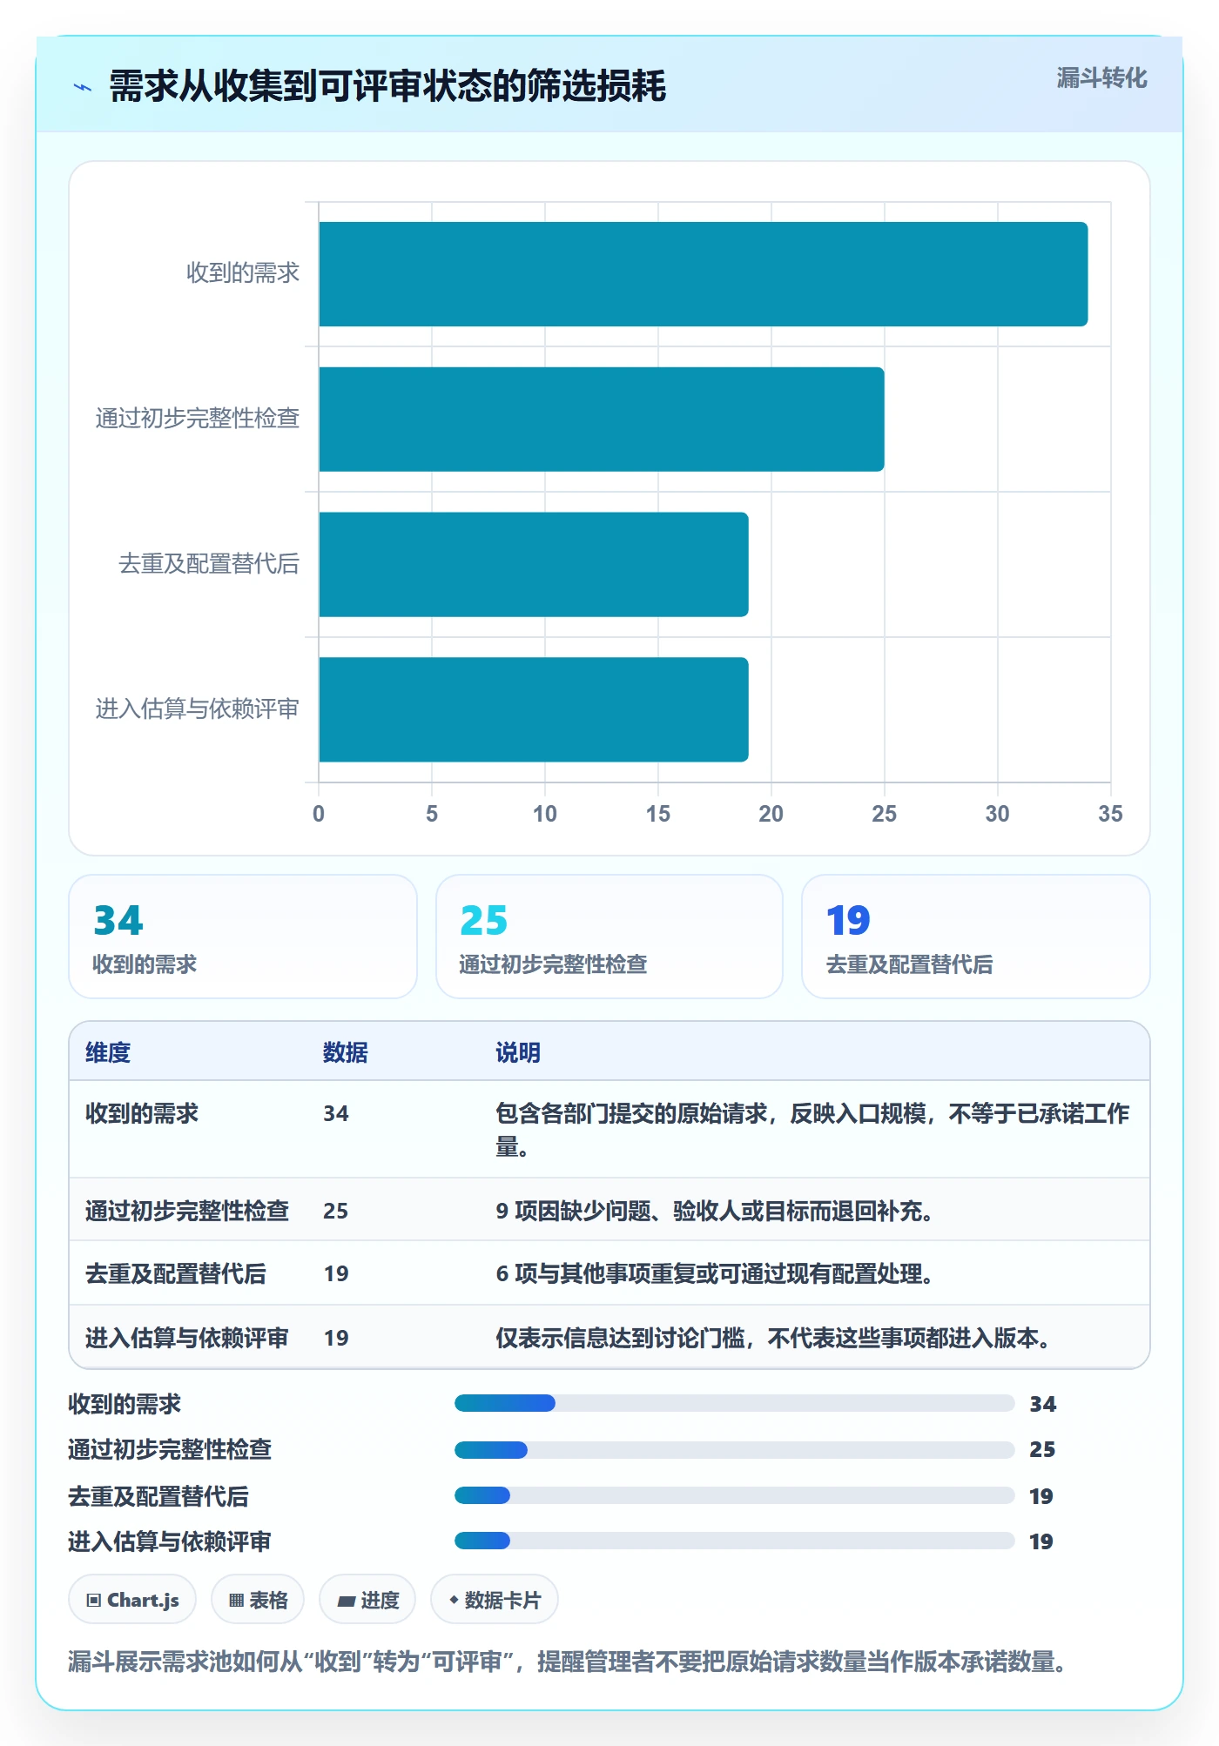The width and height of the screenshot is (1219, 1746).
Task: Click the footer note starting 漏斗展示需求池
Action: 568,1662
